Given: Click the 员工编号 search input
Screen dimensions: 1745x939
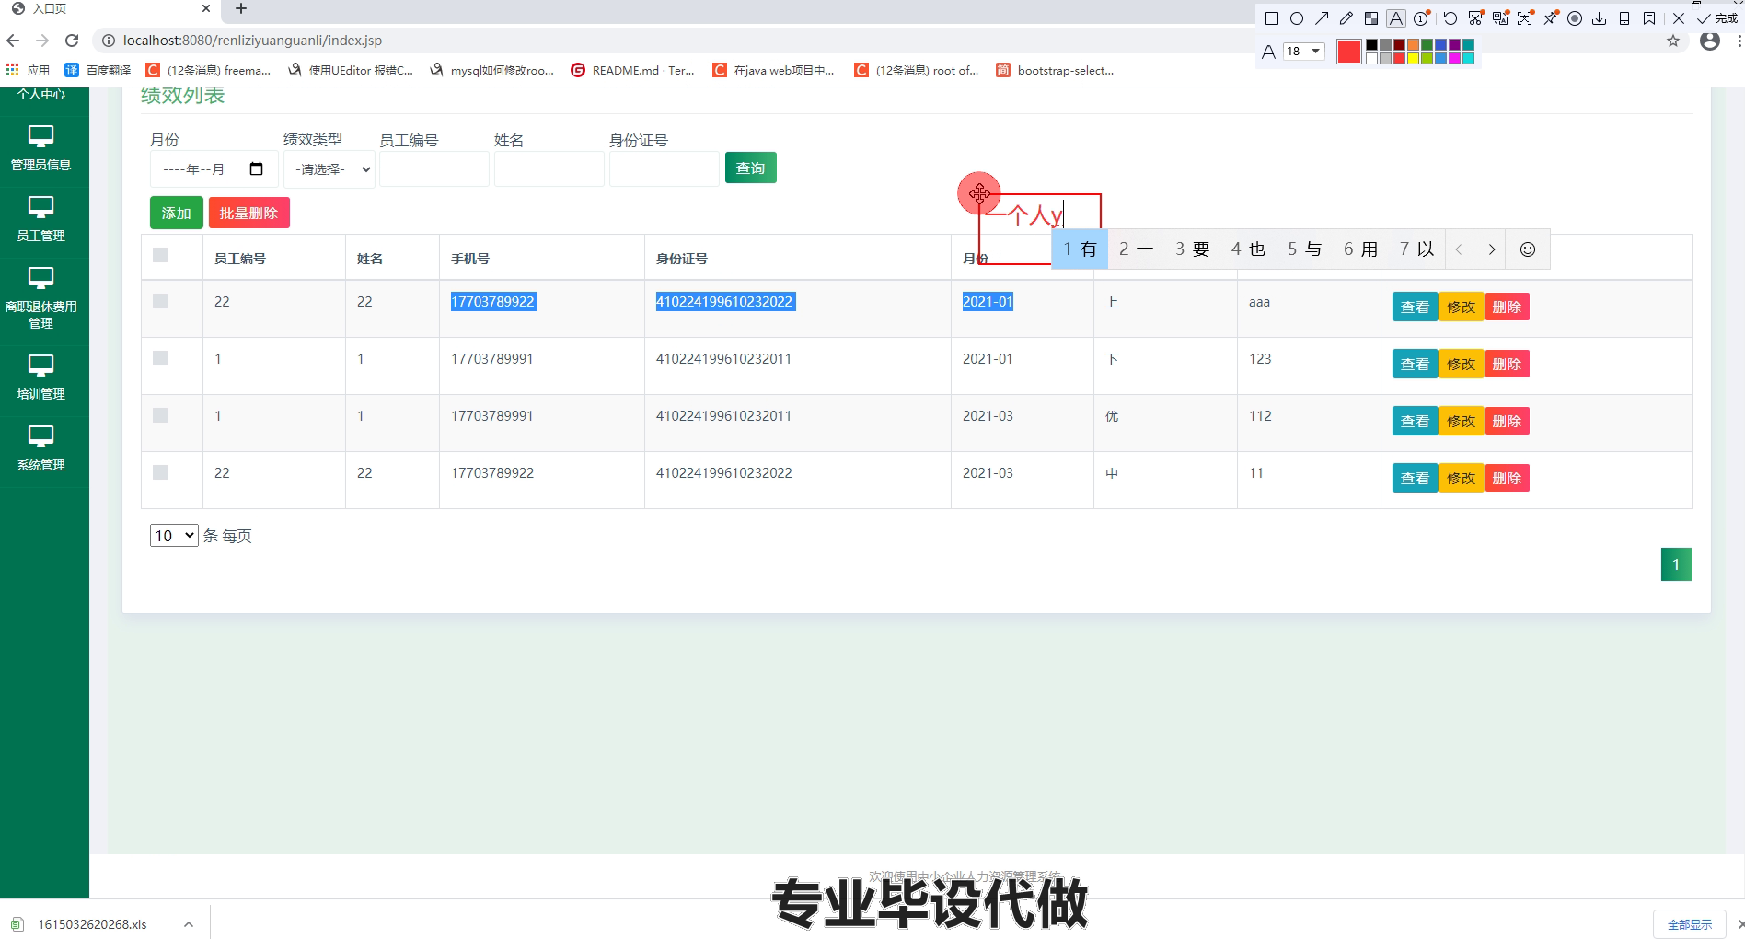Looking at the screenshot, I should click(434, 169).
